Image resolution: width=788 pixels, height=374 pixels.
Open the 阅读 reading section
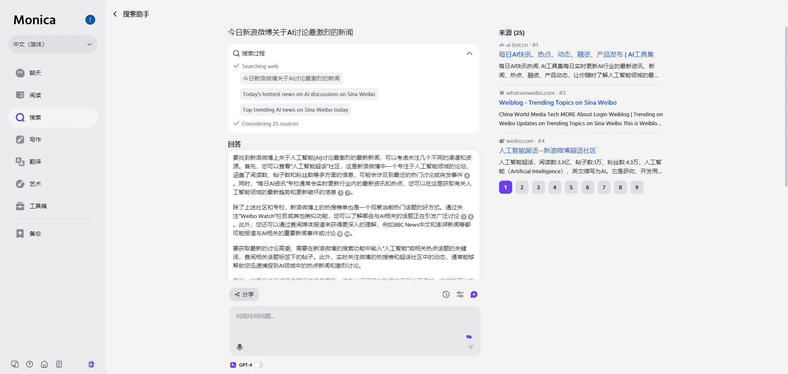[x=53, y=95]
